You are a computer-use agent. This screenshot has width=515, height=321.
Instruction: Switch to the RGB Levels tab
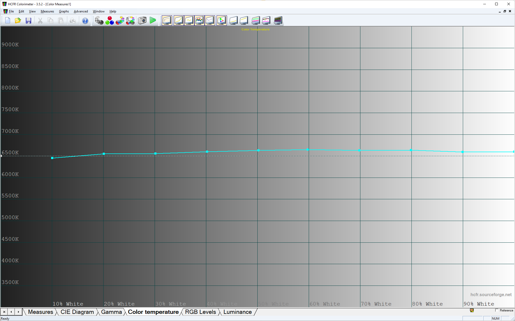pos(200,312)
